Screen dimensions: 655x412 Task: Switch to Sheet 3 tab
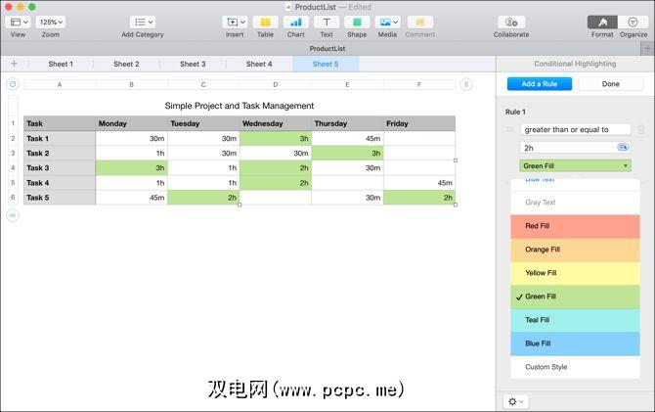tap(193, 64)
